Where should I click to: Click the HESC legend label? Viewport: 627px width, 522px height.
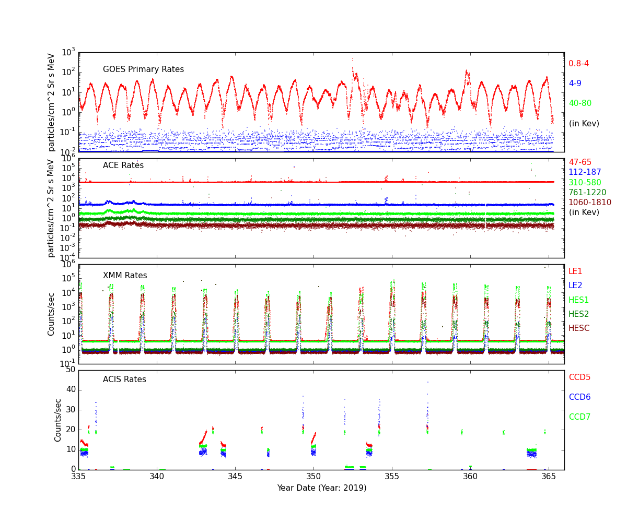pos(579,328)
